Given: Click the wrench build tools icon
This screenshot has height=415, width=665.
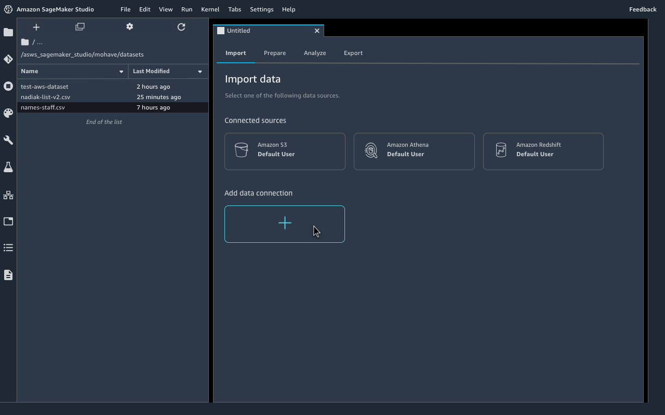Looking at the screenshot, I should pyautogui.click(x=8, y=140).
